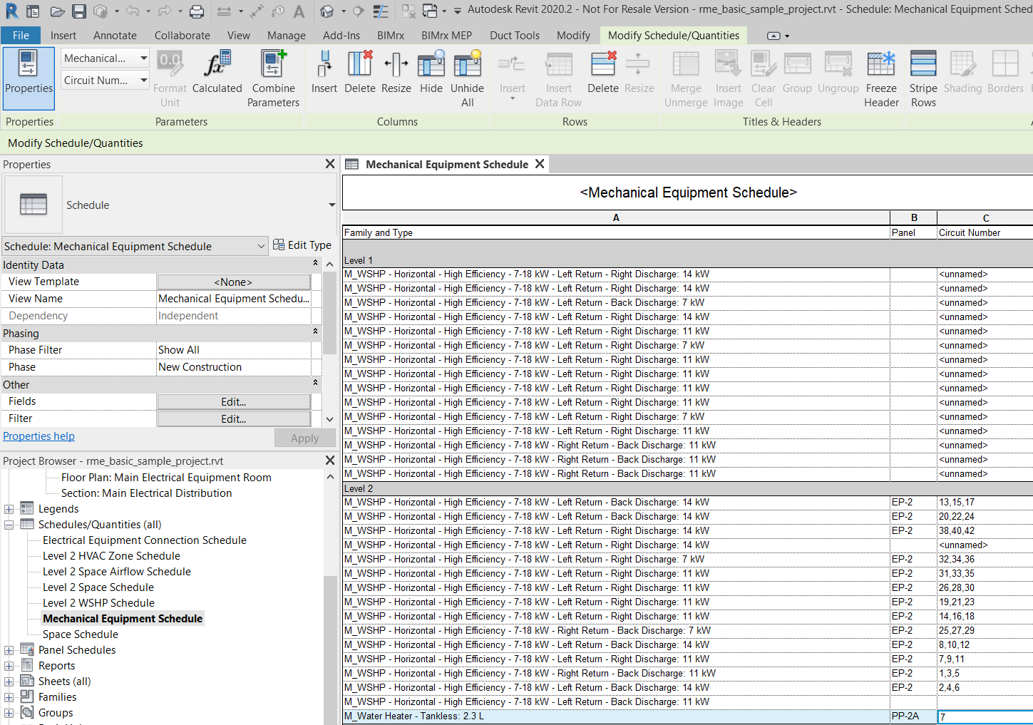
Task: Click the Print icon in quick access toolbar
Action: [x=197, y=11]
